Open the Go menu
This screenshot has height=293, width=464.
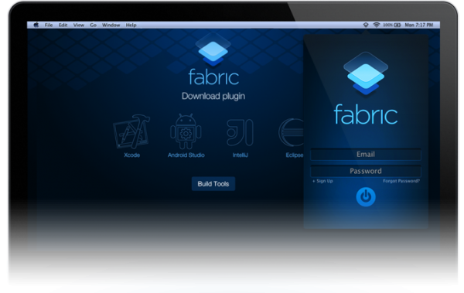click(94, 25)
